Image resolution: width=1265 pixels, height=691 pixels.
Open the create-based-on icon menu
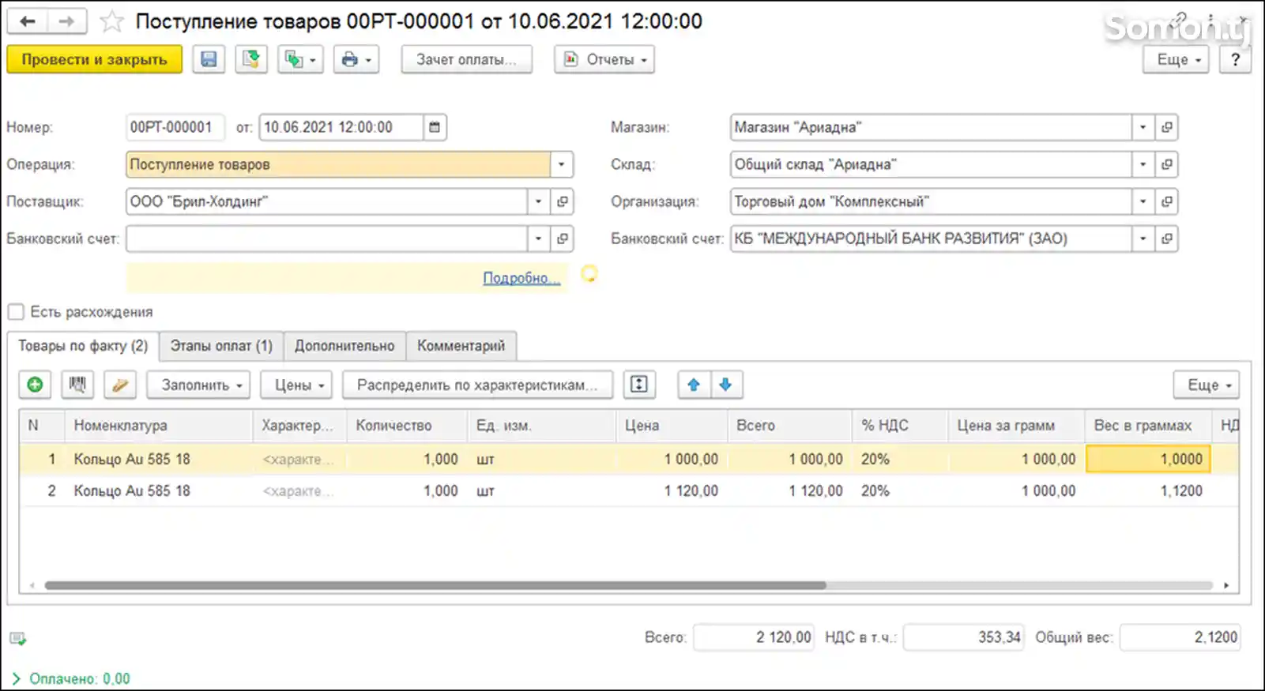[x=300, y=59]
